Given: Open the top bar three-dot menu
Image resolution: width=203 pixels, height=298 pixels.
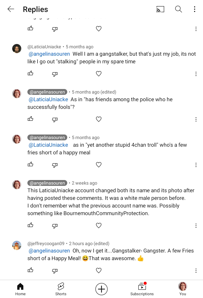Looking at the screenshot, I should [194, 9].
